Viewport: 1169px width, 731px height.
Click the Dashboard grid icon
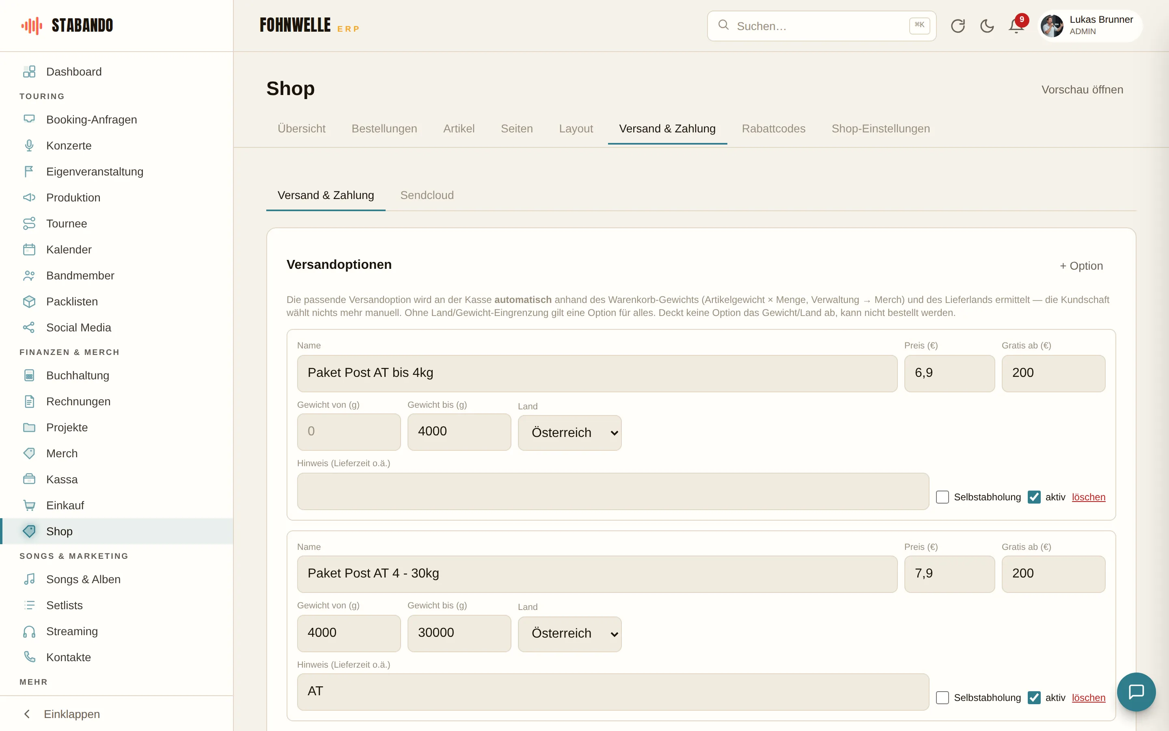click(29, 71)
